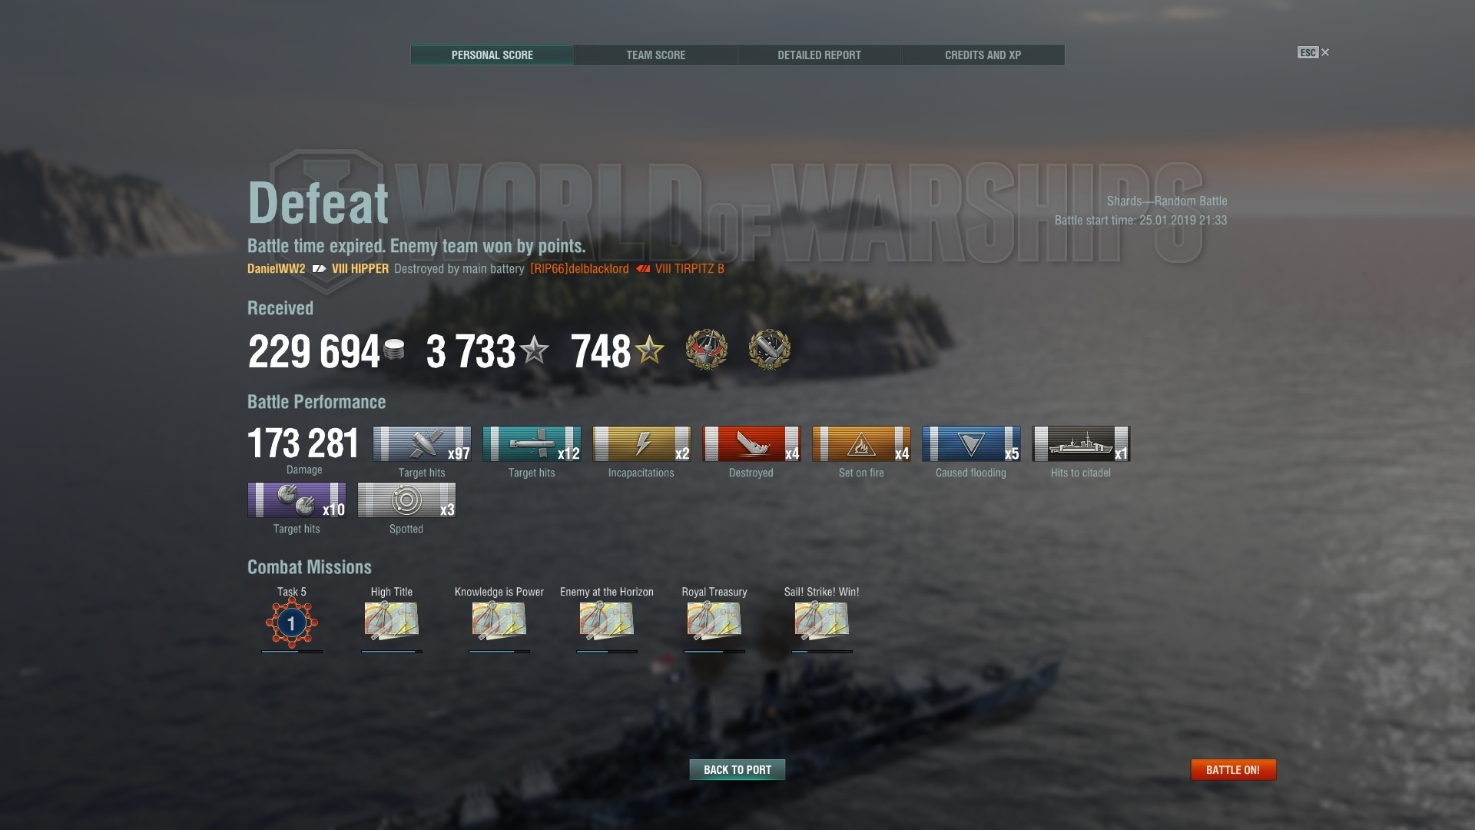
Task: Click the main battery x97 hits ribbon
Action: [x=422, y=444]
